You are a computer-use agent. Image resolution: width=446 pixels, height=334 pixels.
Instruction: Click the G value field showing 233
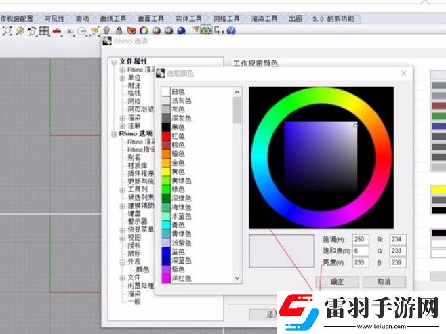(x=398, y=251)
